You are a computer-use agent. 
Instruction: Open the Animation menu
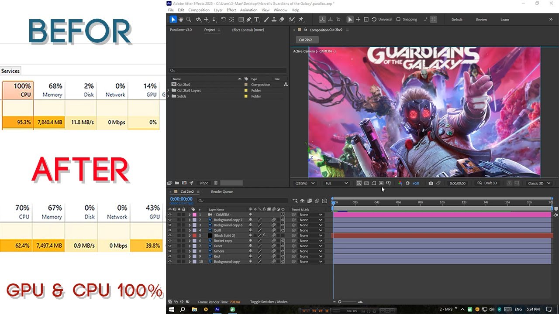tap(249, 10)
